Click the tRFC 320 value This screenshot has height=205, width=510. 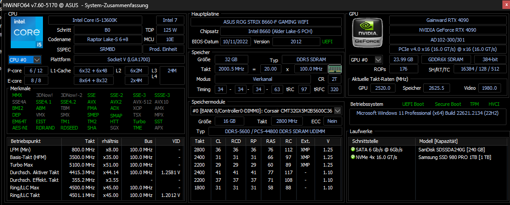335,89
